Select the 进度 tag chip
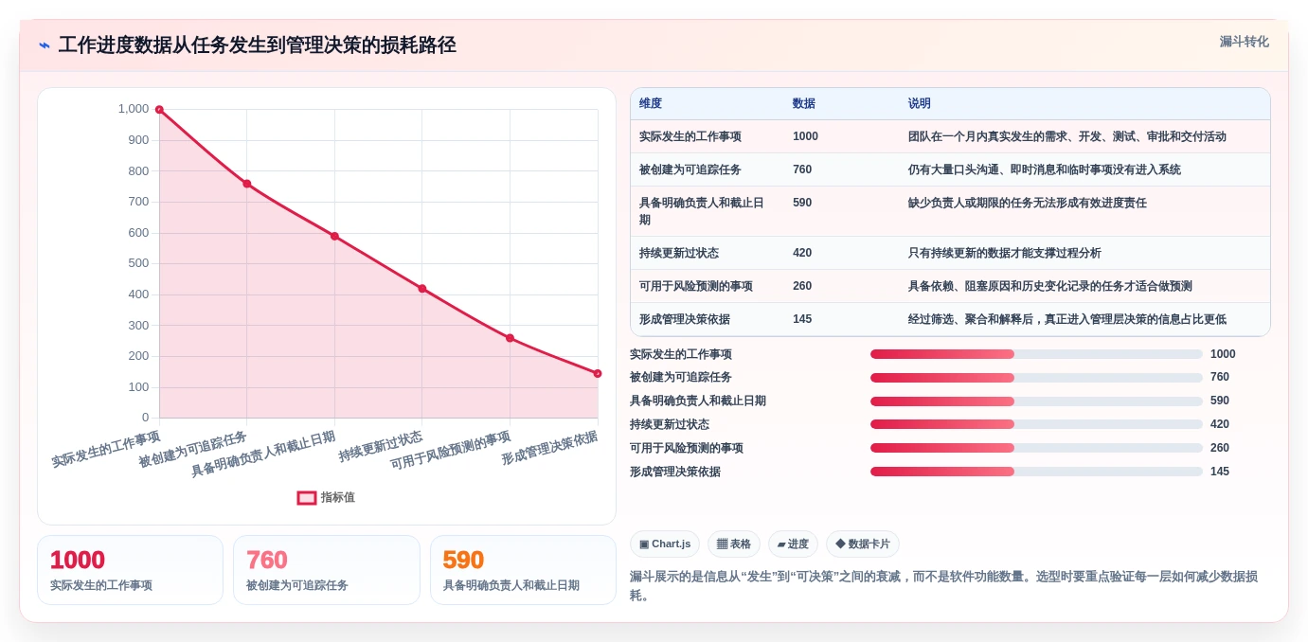The image size is (1308, 642). 793,544
